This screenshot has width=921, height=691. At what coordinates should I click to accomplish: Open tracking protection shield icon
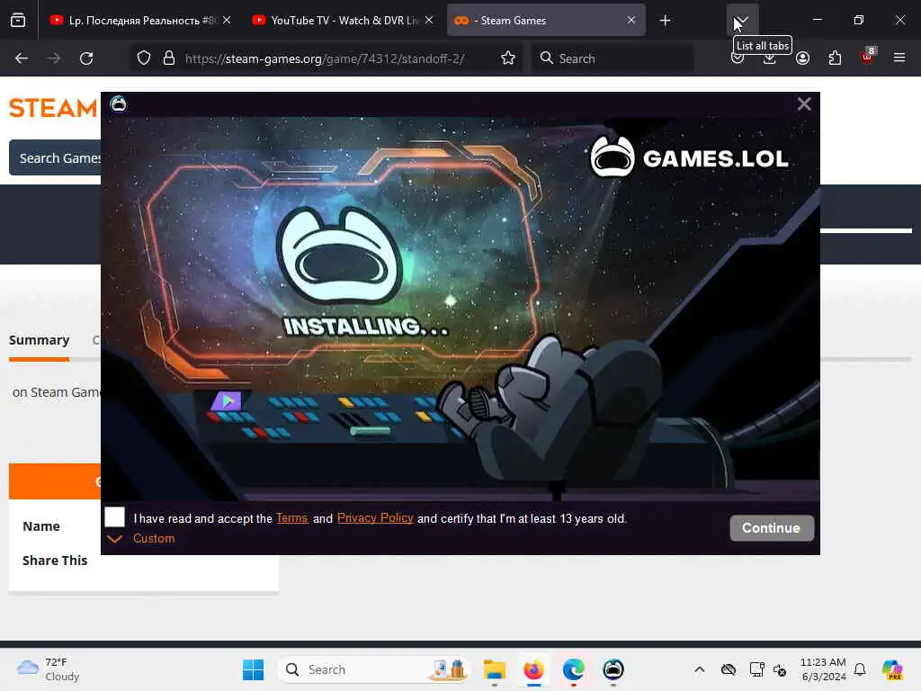144,58
